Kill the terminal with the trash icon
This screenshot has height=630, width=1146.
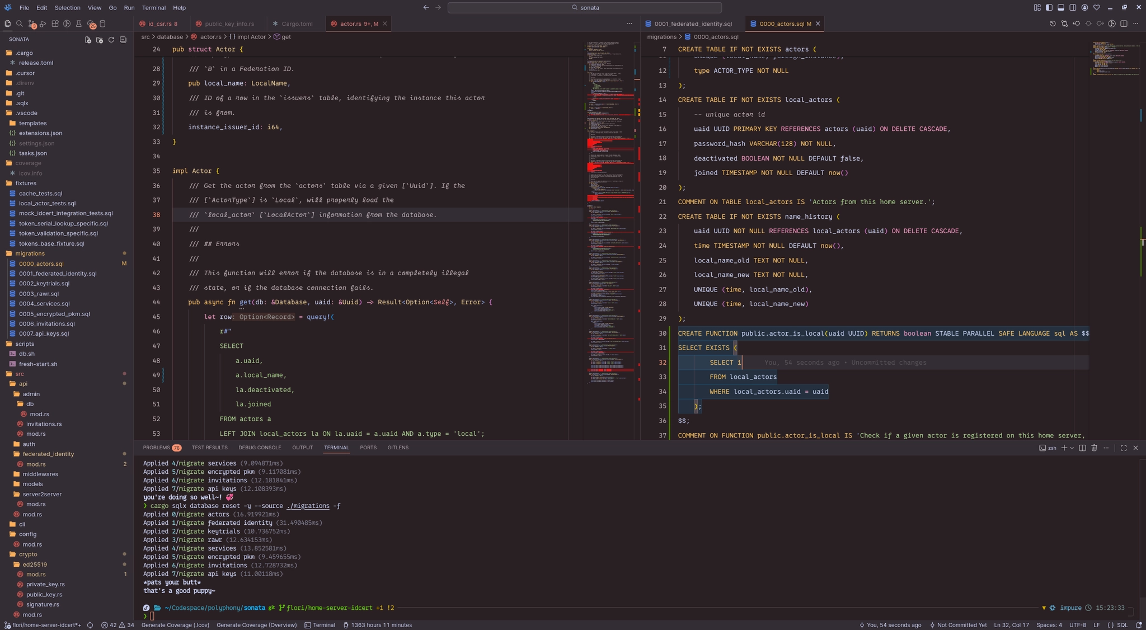1094,448
